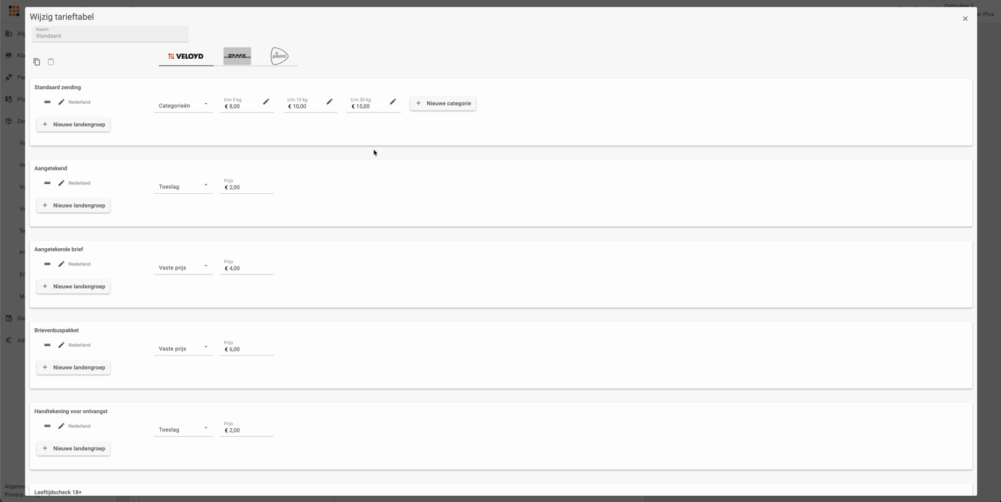Click the paste clipboard icon
Viewport: 1001px width, 502px height.
[51, 61]
